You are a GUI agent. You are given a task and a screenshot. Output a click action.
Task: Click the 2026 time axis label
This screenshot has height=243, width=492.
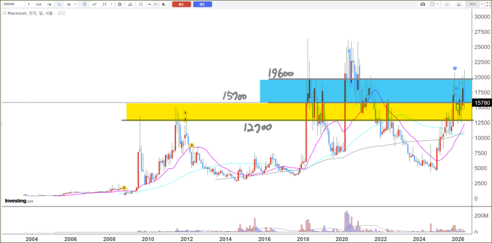pos(458,238)
